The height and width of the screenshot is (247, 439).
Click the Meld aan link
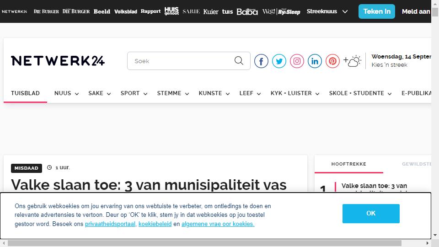click(x=416, y=11)
